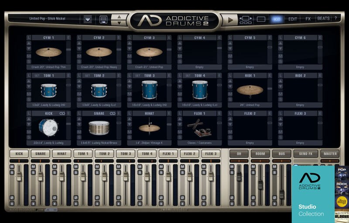
Task: Click the KICK channel pan slider
Action: coord(19,161)
